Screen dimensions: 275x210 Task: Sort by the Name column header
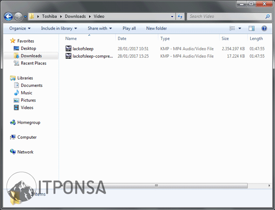71,39
